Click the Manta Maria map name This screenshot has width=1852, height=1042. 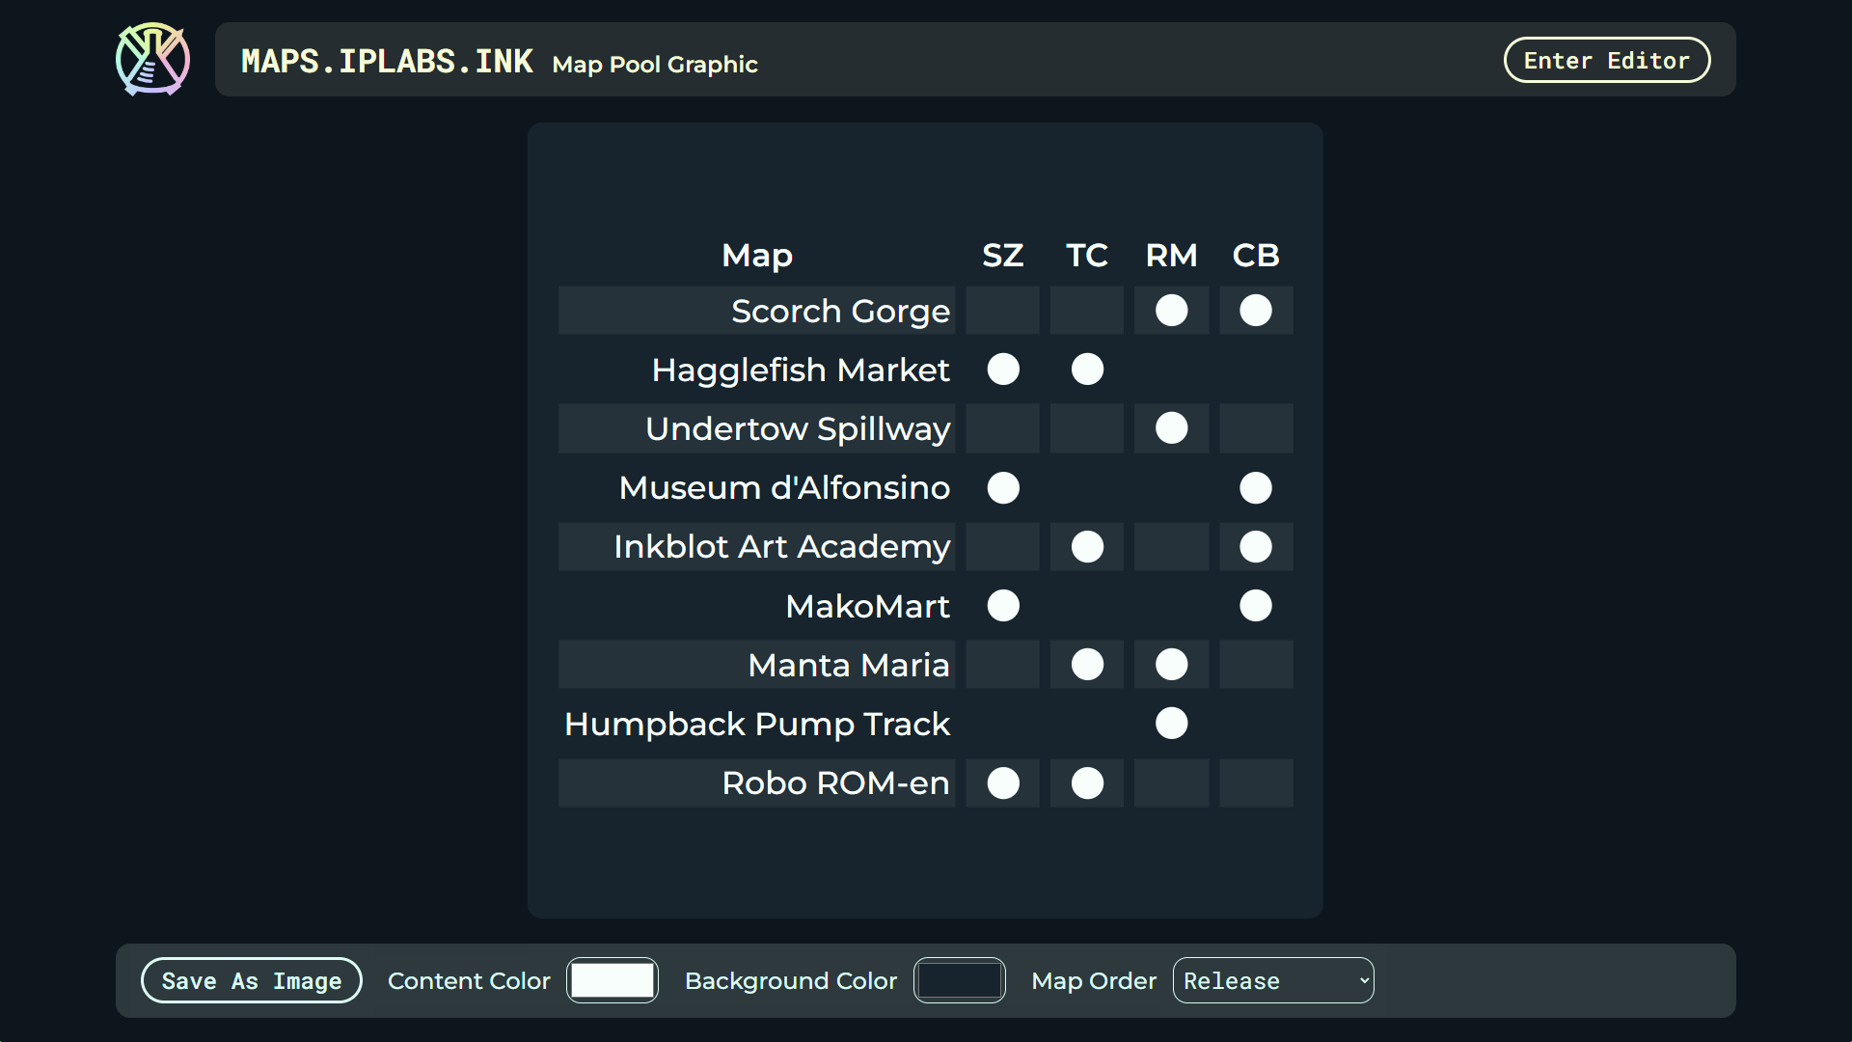848,666
